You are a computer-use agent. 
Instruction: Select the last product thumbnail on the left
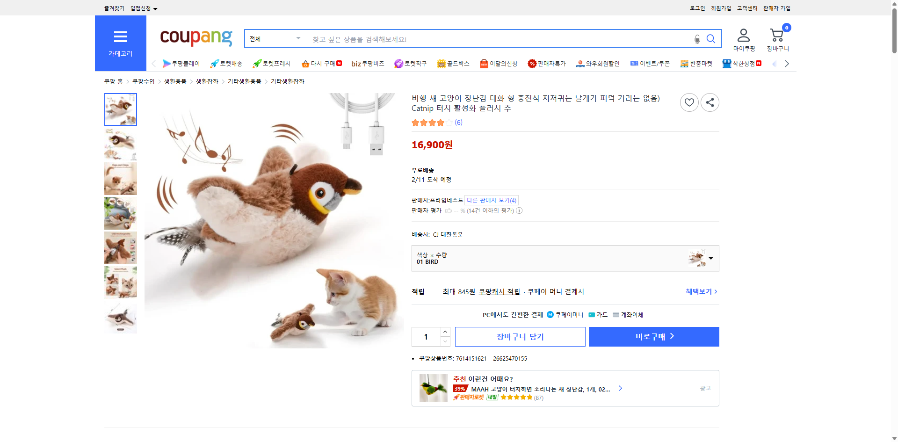coord(120,319)
